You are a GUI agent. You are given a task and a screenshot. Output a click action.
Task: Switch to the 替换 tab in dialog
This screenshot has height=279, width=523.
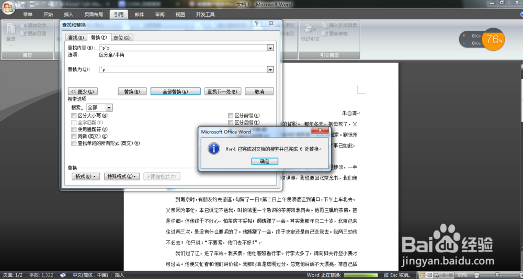99,37
